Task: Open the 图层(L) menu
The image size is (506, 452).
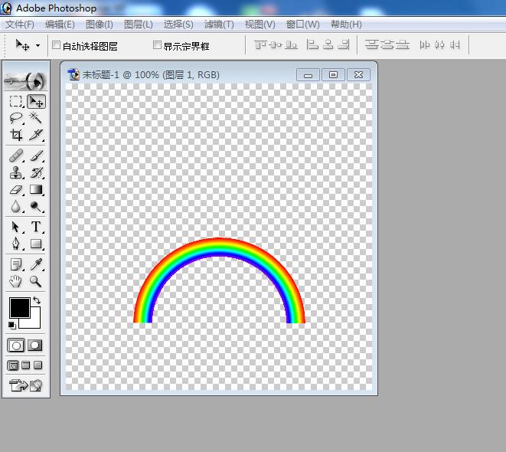Action: [x=139, y=25]
